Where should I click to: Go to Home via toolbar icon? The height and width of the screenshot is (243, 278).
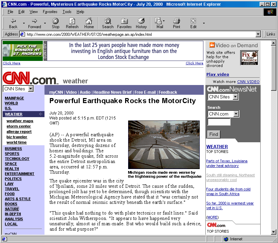tap(89, 23)
